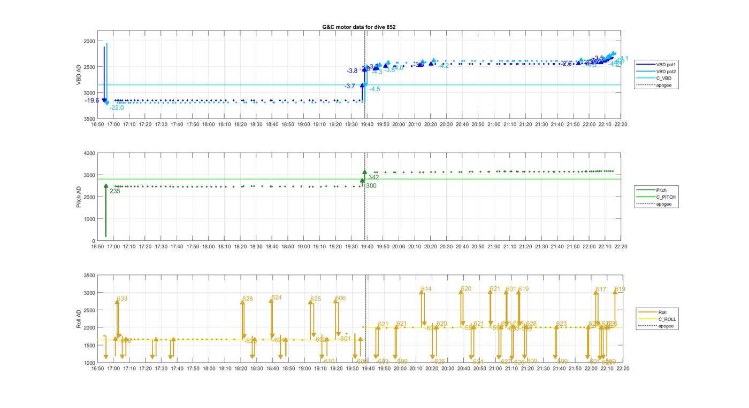
Task: Click the "617" roll data label
Action: (601, 289)
